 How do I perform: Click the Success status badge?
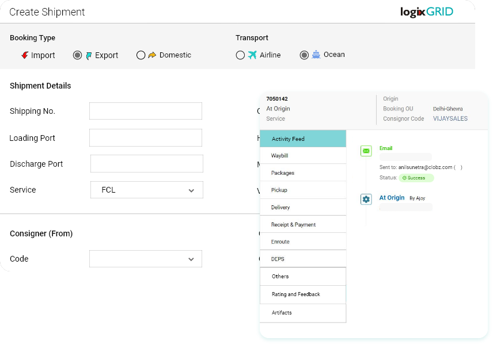416,178
